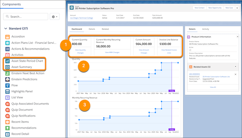Click the New Case button

coord(229,8)
